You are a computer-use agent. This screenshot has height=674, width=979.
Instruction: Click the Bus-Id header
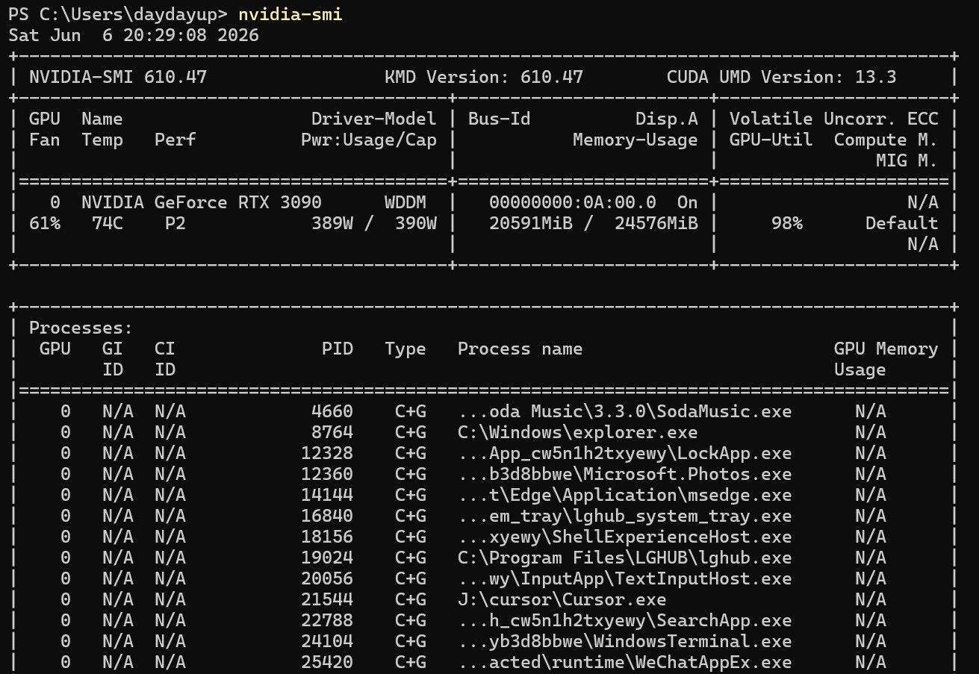coord(500,119)
